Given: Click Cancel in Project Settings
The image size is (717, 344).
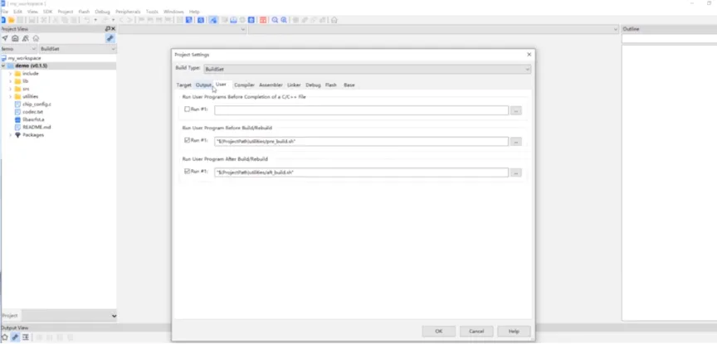Looking at the screenshot, I should click(476, 332).
